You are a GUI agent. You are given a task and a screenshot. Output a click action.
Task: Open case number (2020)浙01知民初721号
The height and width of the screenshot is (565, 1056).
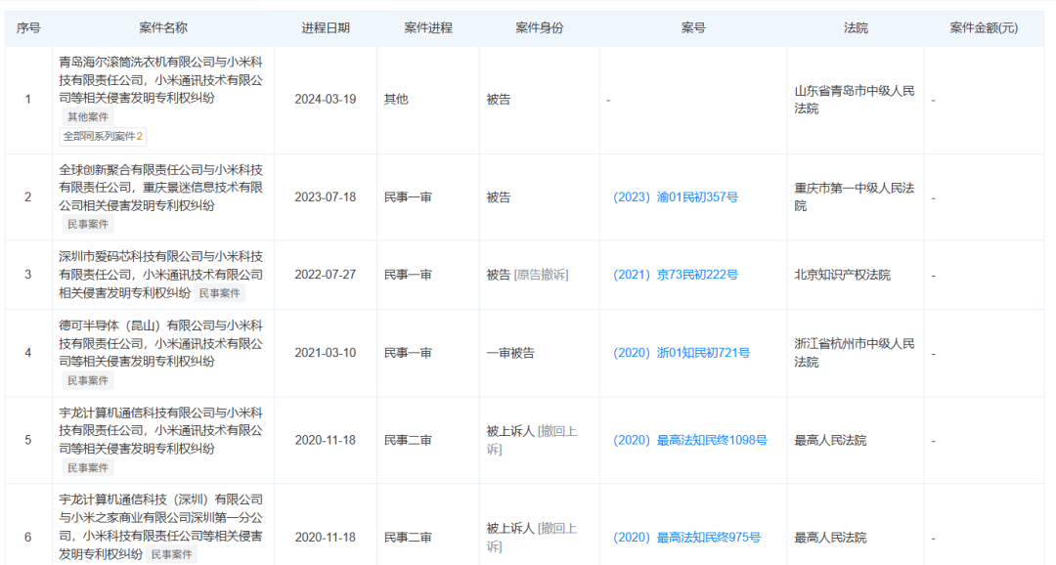682,353
